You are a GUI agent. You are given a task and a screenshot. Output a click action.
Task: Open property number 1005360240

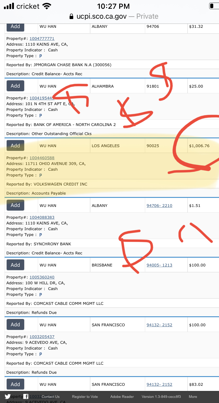(x=42, y=277)
